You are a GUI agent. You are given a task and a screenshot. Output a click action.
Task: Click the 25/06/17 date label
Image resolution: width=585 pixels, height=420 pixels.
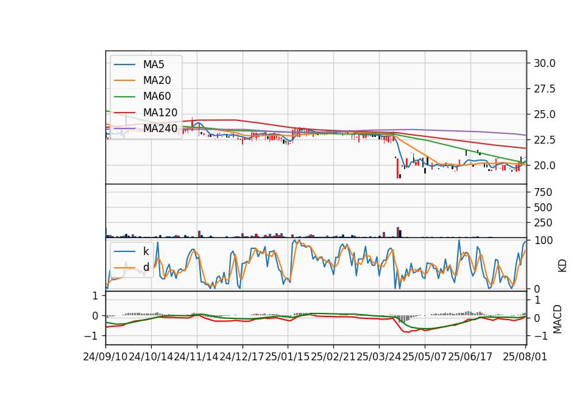click(x=470, y=357)
